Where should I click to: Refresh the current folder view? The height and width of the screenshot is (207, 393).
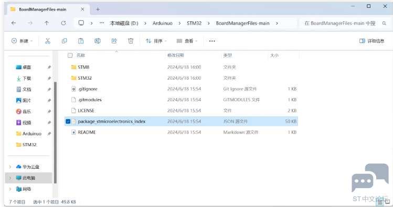coord(63,23)
